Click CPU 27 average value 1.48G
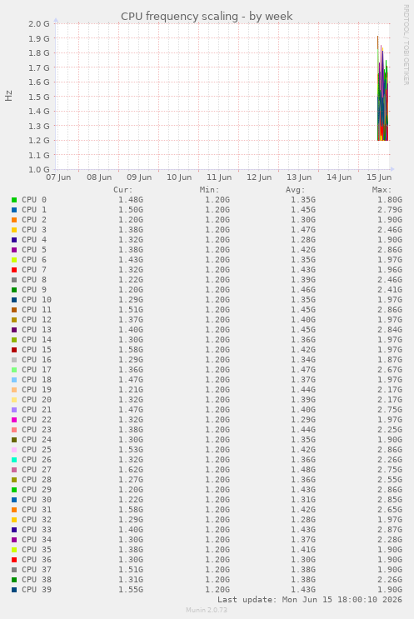The height and width of the screenshot is (619, 414). tap(303, 470)
